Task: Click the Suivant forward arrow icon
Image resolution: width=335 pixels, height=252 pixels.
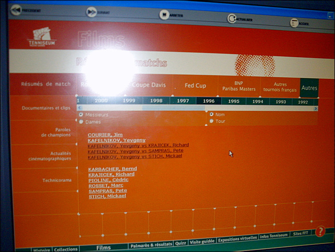Action: (x=91, y=12)
